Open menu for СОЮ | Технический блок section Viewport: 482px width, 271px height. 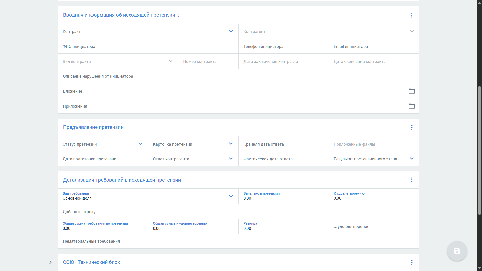coord(412,262)
